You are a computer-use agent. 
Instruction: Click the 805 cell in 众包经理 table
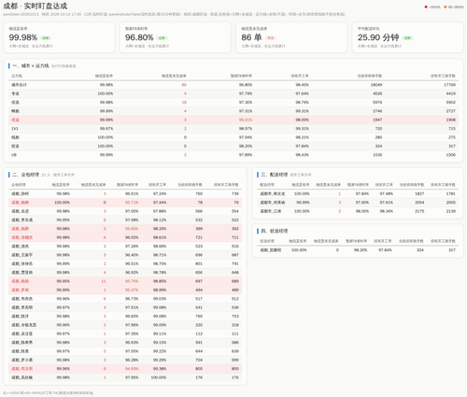(199, 369)
